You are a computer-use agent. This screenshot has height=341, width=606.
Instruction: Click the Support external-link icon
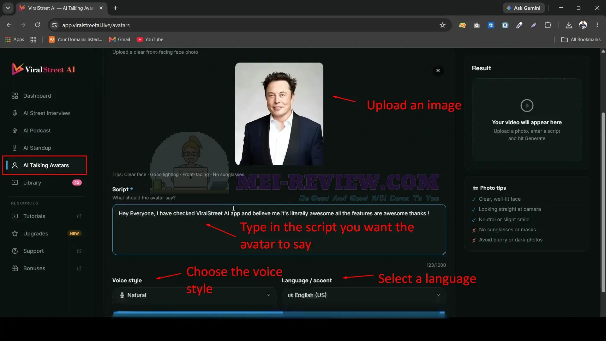[79, 251]
